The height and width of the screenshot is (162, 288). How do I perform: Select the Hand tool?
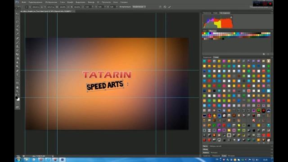point(17,87)
